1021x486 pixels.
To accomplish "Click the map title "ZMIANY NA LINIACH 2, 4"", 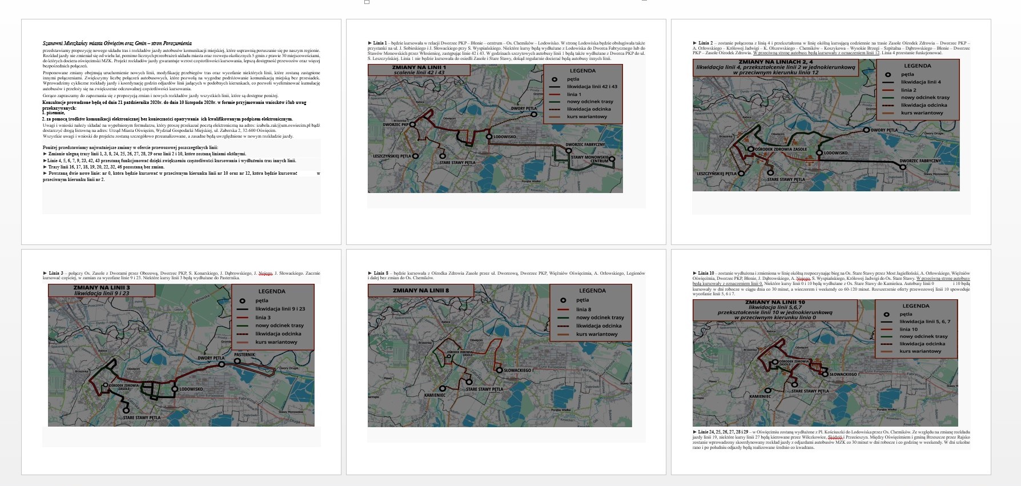I will 775,62.
